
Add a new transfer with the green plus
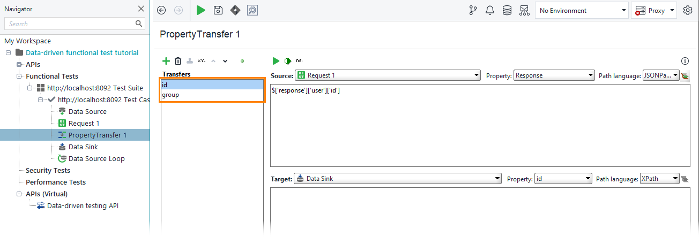point(166,61)
